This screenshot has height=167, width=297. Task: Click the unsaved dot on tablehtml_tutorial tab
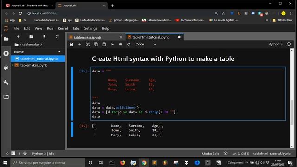(x=179, y=37)
